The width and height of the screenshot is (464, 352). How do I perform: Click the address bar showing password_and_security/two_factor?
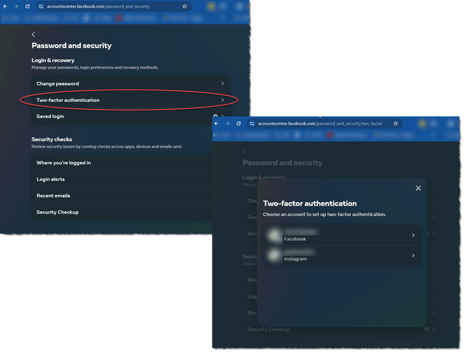click(320, 124)
